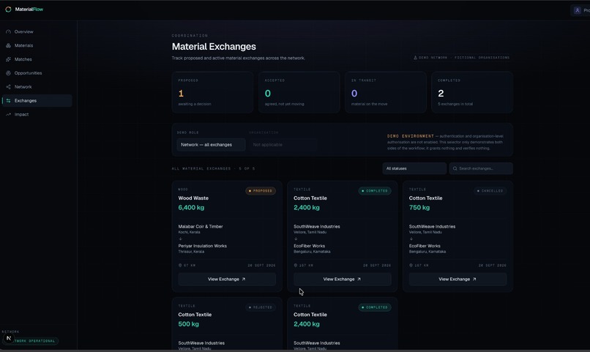
Task: Open the Network sidebar item
Action: coord(37,87)
